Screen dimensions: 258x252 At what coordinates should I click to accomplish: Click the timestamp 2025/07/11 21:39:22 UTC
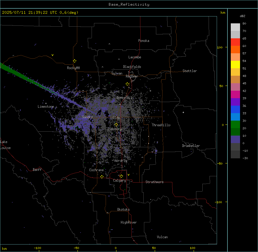pyautogui.click(x=30, y=13)
